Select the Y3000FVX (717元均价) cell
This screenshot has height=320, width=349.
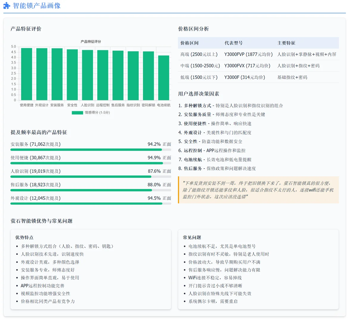[x=247, y=66]
